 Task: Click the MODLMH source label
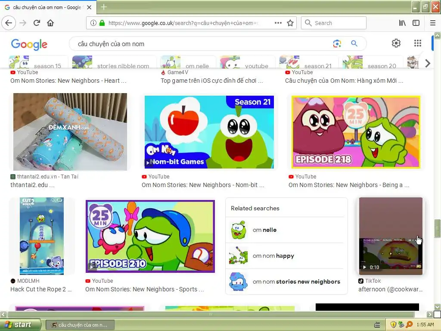28,281
